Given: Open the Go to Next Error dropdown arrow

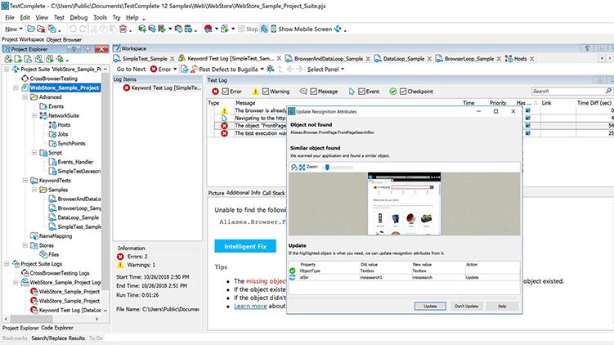Looking at the screenshot, I should (x=175, y=69).
